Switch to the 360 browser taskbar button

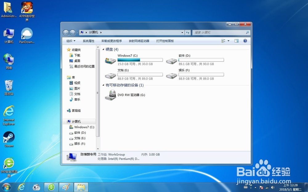point(51,187)
